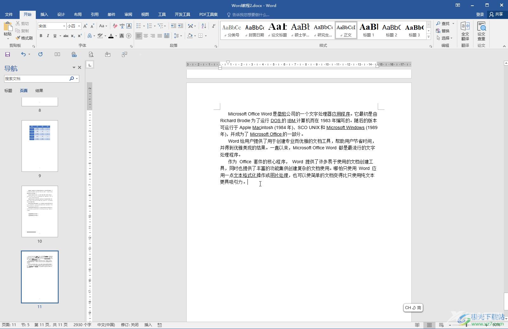Add character border icon
508x329 pixels.
129,26
